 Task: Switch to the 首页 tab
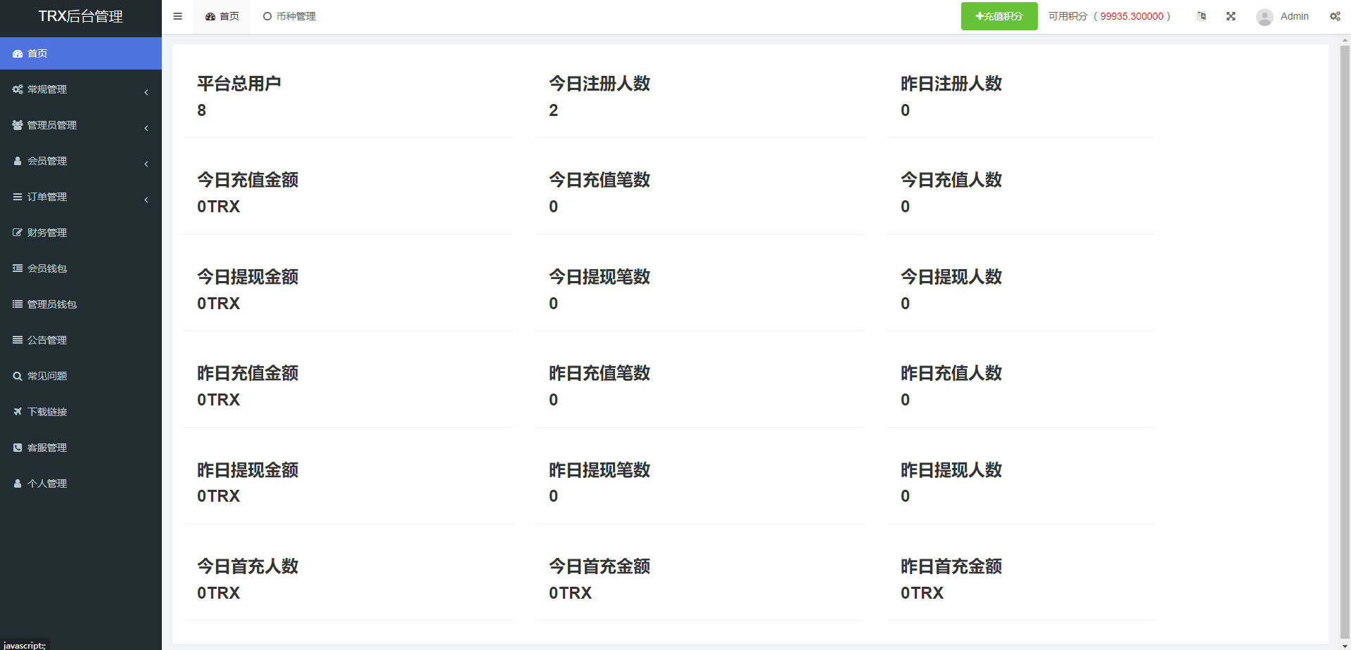(222, 16)
